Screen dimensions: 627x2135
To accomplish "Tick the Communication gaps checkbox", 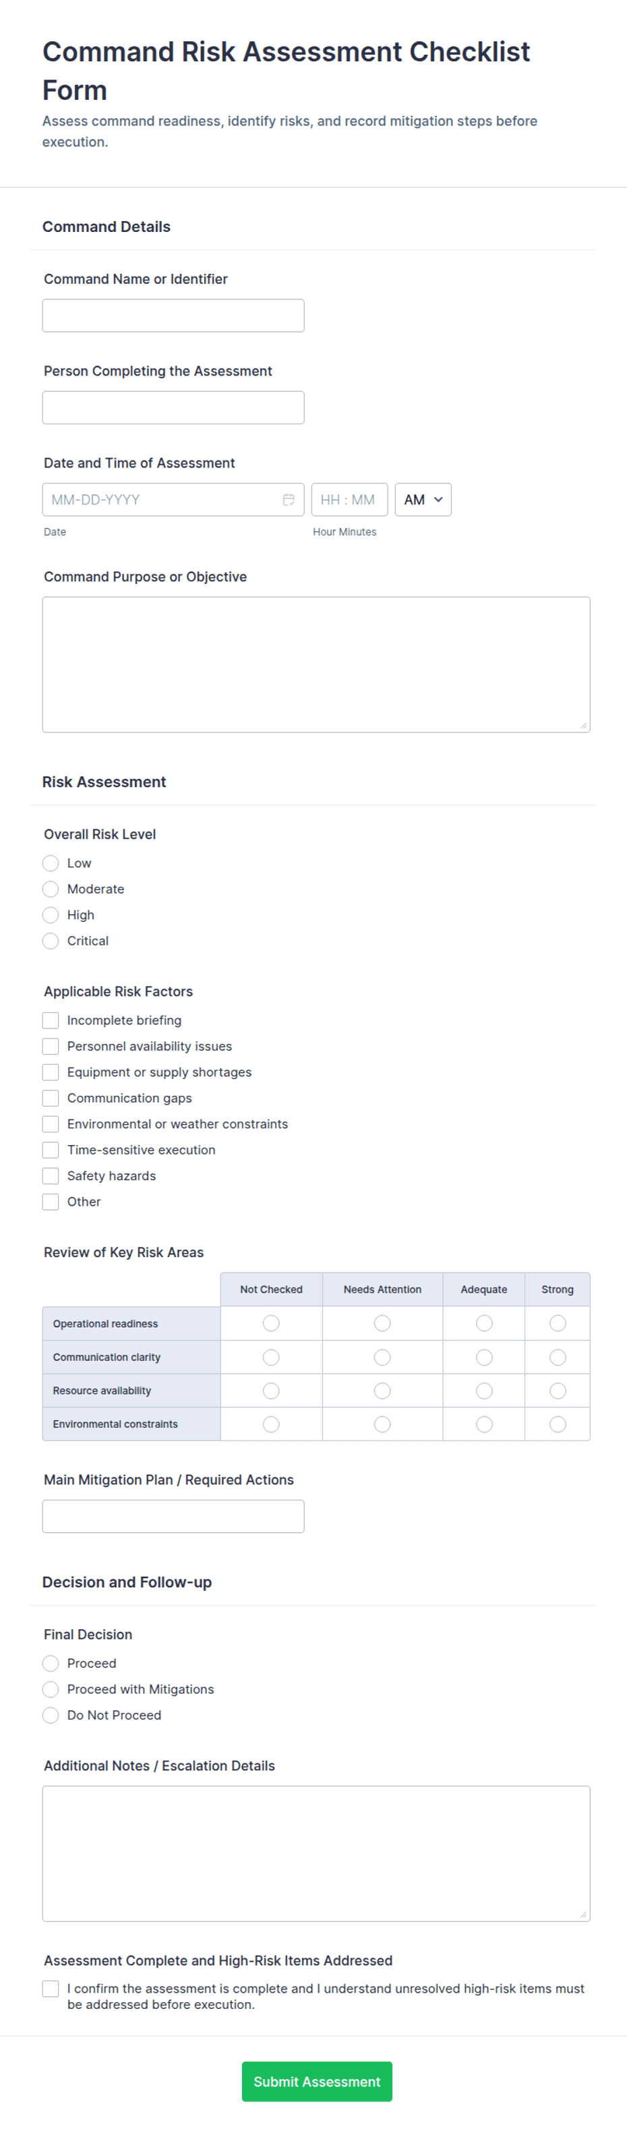I will tap(51, 1098).
